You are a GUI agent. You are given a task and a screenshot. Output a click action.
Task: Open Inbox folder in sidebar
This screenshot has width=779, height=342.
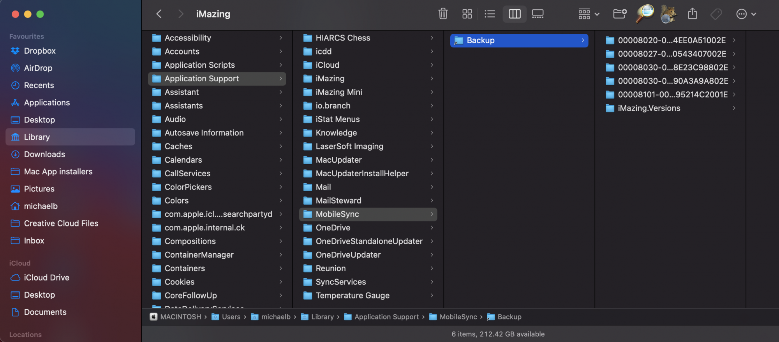tap(70, 240)
